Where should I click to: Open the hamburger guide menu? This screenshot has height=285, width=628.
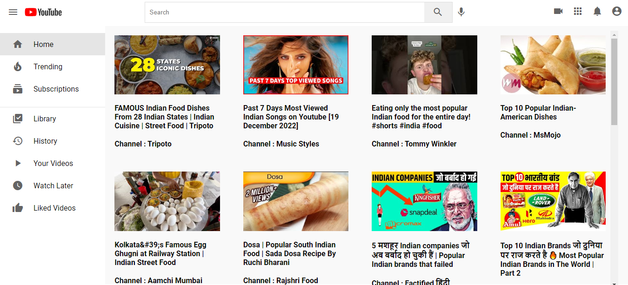13,12
